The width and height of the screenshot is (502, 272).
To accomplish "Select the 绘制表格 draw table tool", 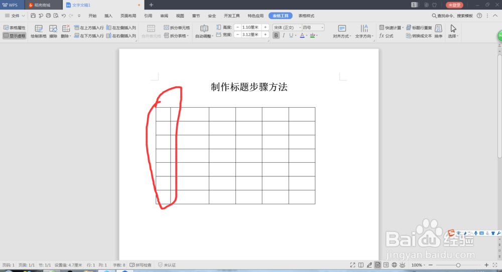I will click(x=39, y=32).
